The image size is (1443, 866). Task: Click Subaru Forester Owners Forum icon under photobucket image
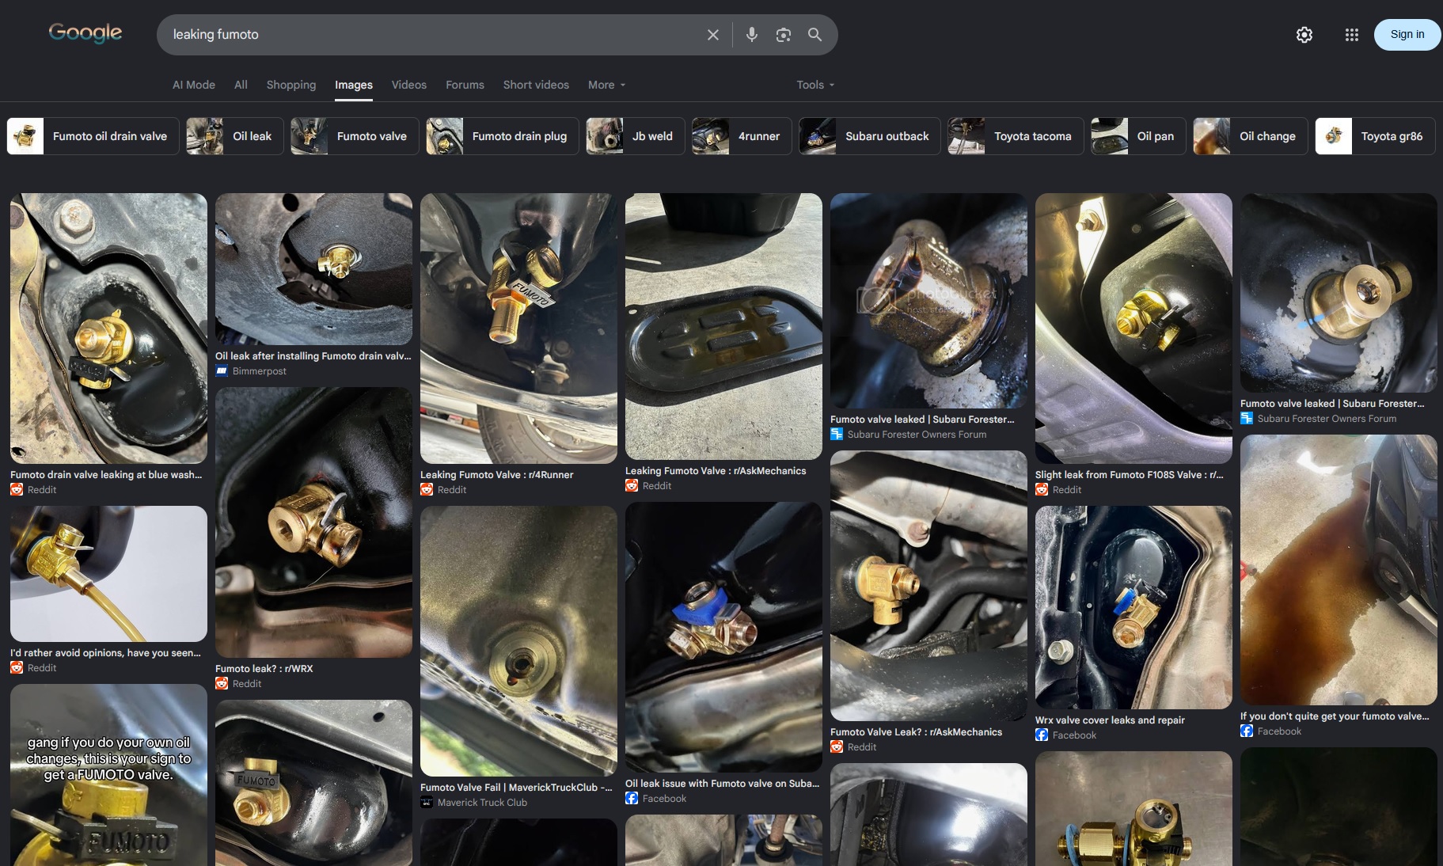837,435
